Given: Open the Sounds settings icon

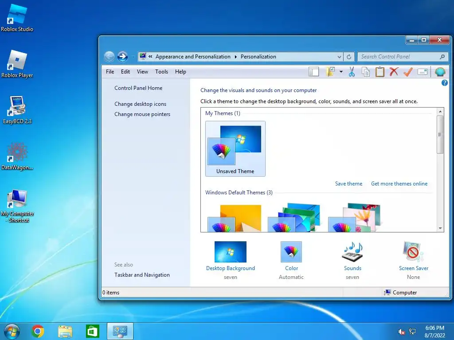Looking at the screenshot, I should 352,252.
